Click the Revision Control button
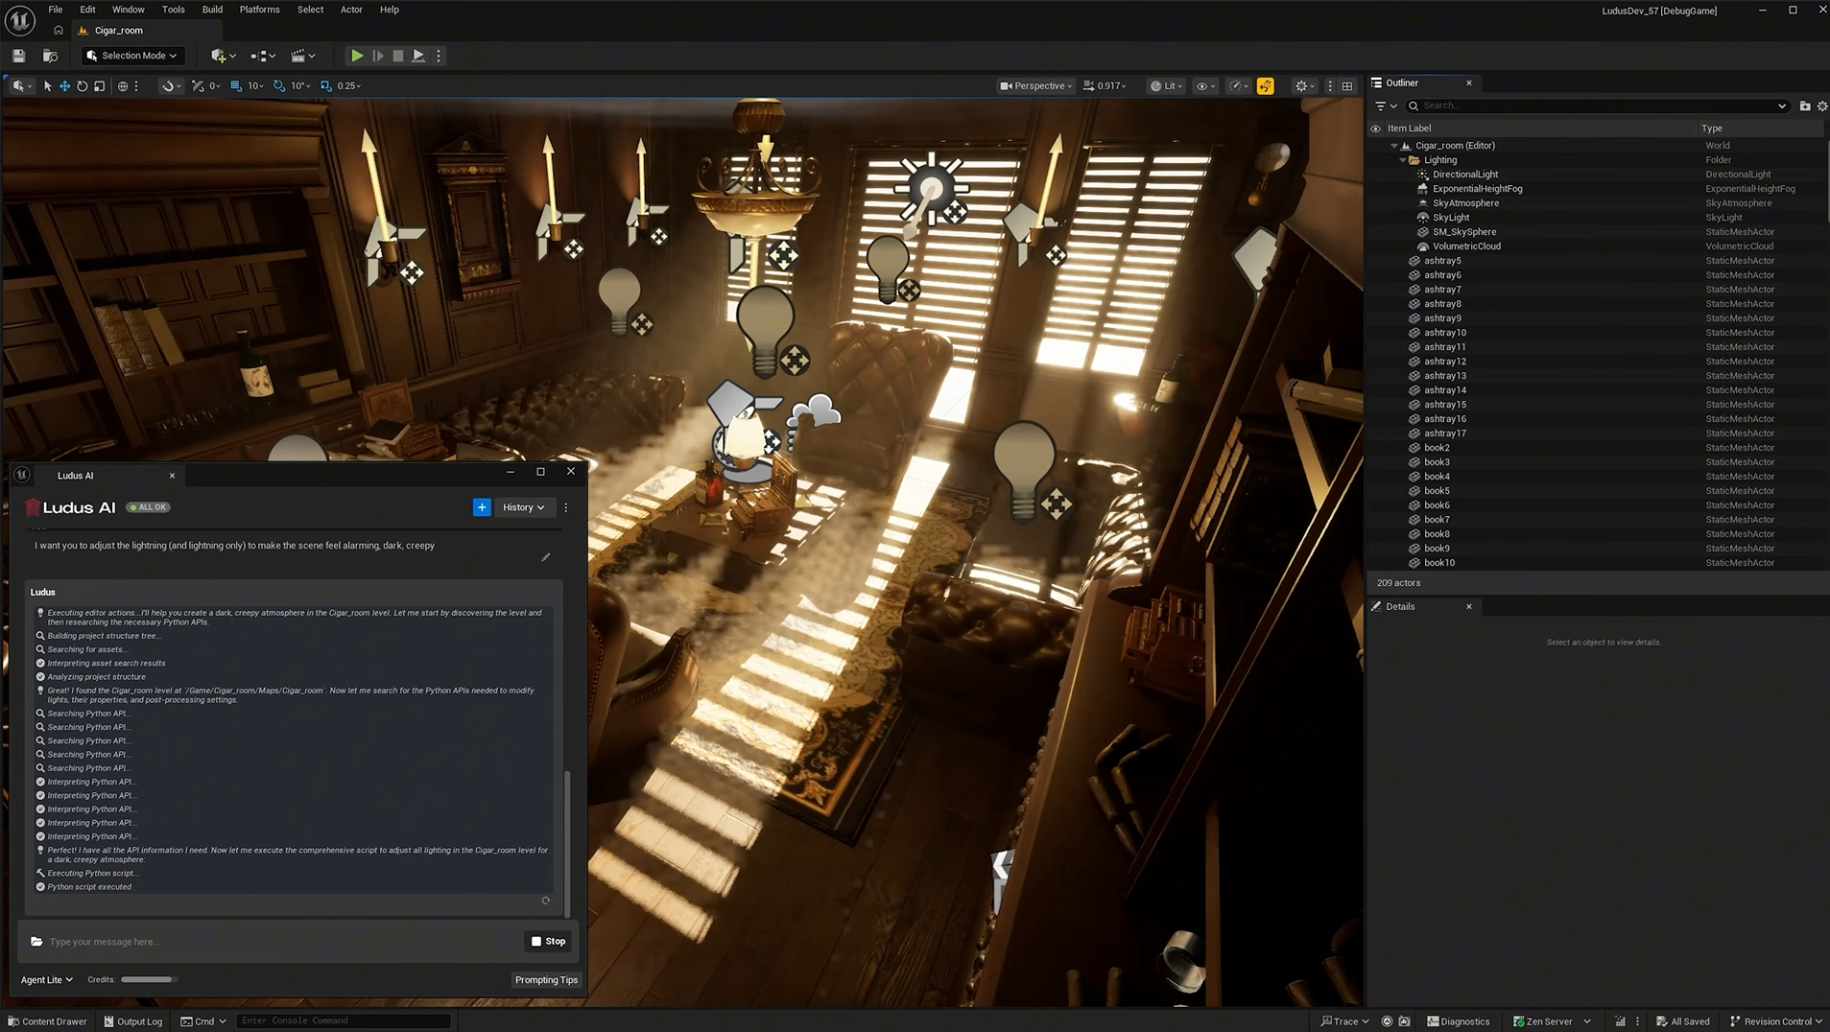Screen dimensions: 1830x1032 coord(1776,1021)
